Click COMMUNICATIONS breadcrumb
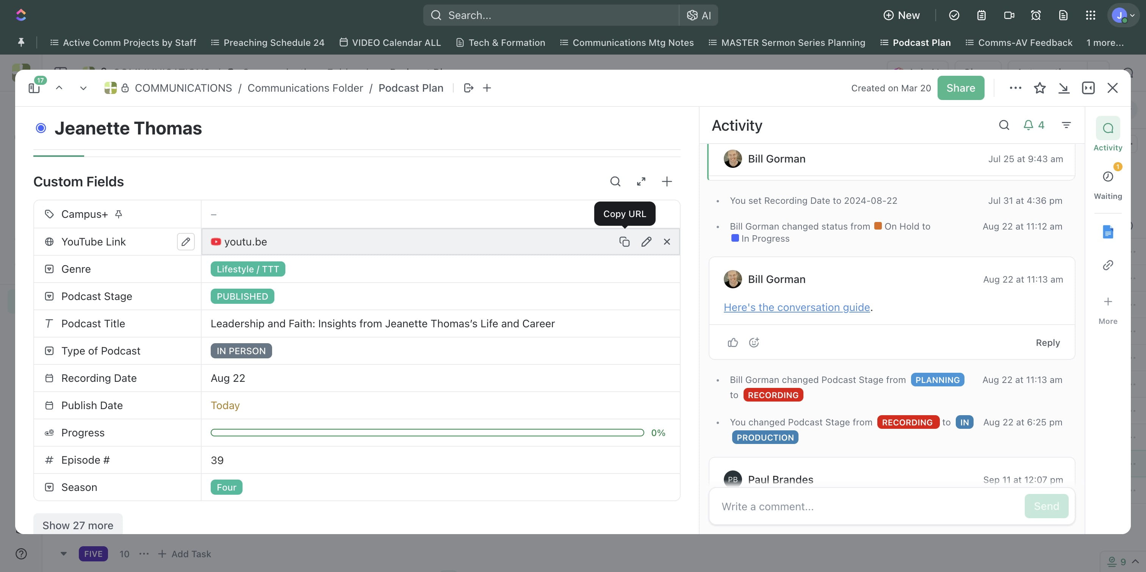 [x=183, y=88]
